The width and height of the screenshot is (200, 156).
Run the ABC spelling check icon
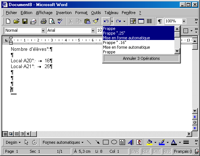tap(60, 21)
